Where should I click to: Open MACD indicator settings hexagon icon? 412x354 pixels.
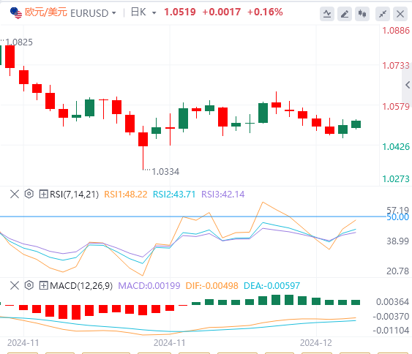pyautogui.click(x=29, y=285)
